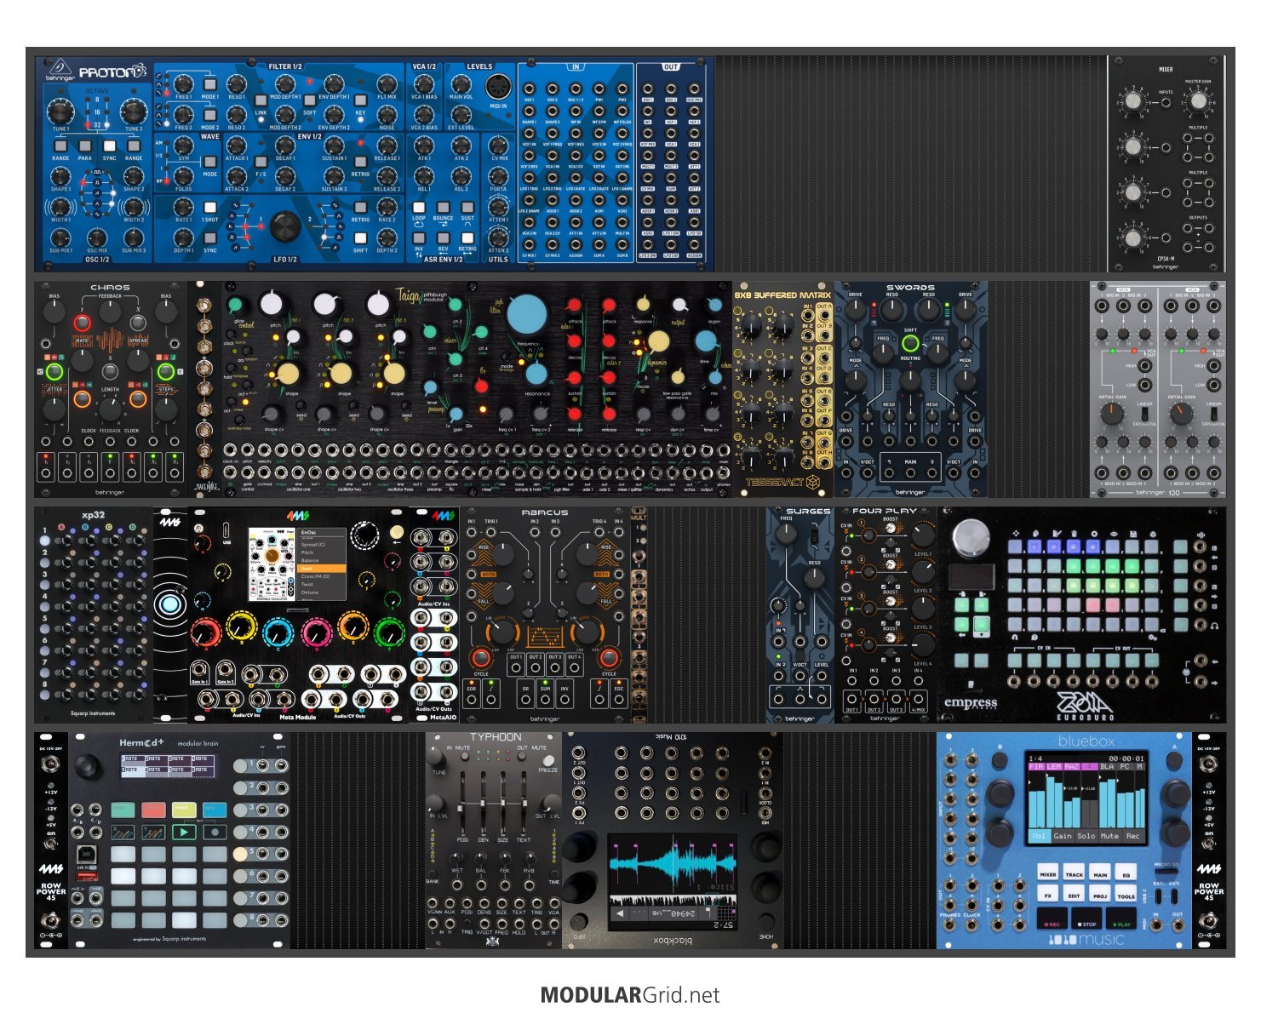Select the BLA track on bluebox screen
Image resolution: width=1261 pixels, height=1013 pixels.
point(1107,766)
